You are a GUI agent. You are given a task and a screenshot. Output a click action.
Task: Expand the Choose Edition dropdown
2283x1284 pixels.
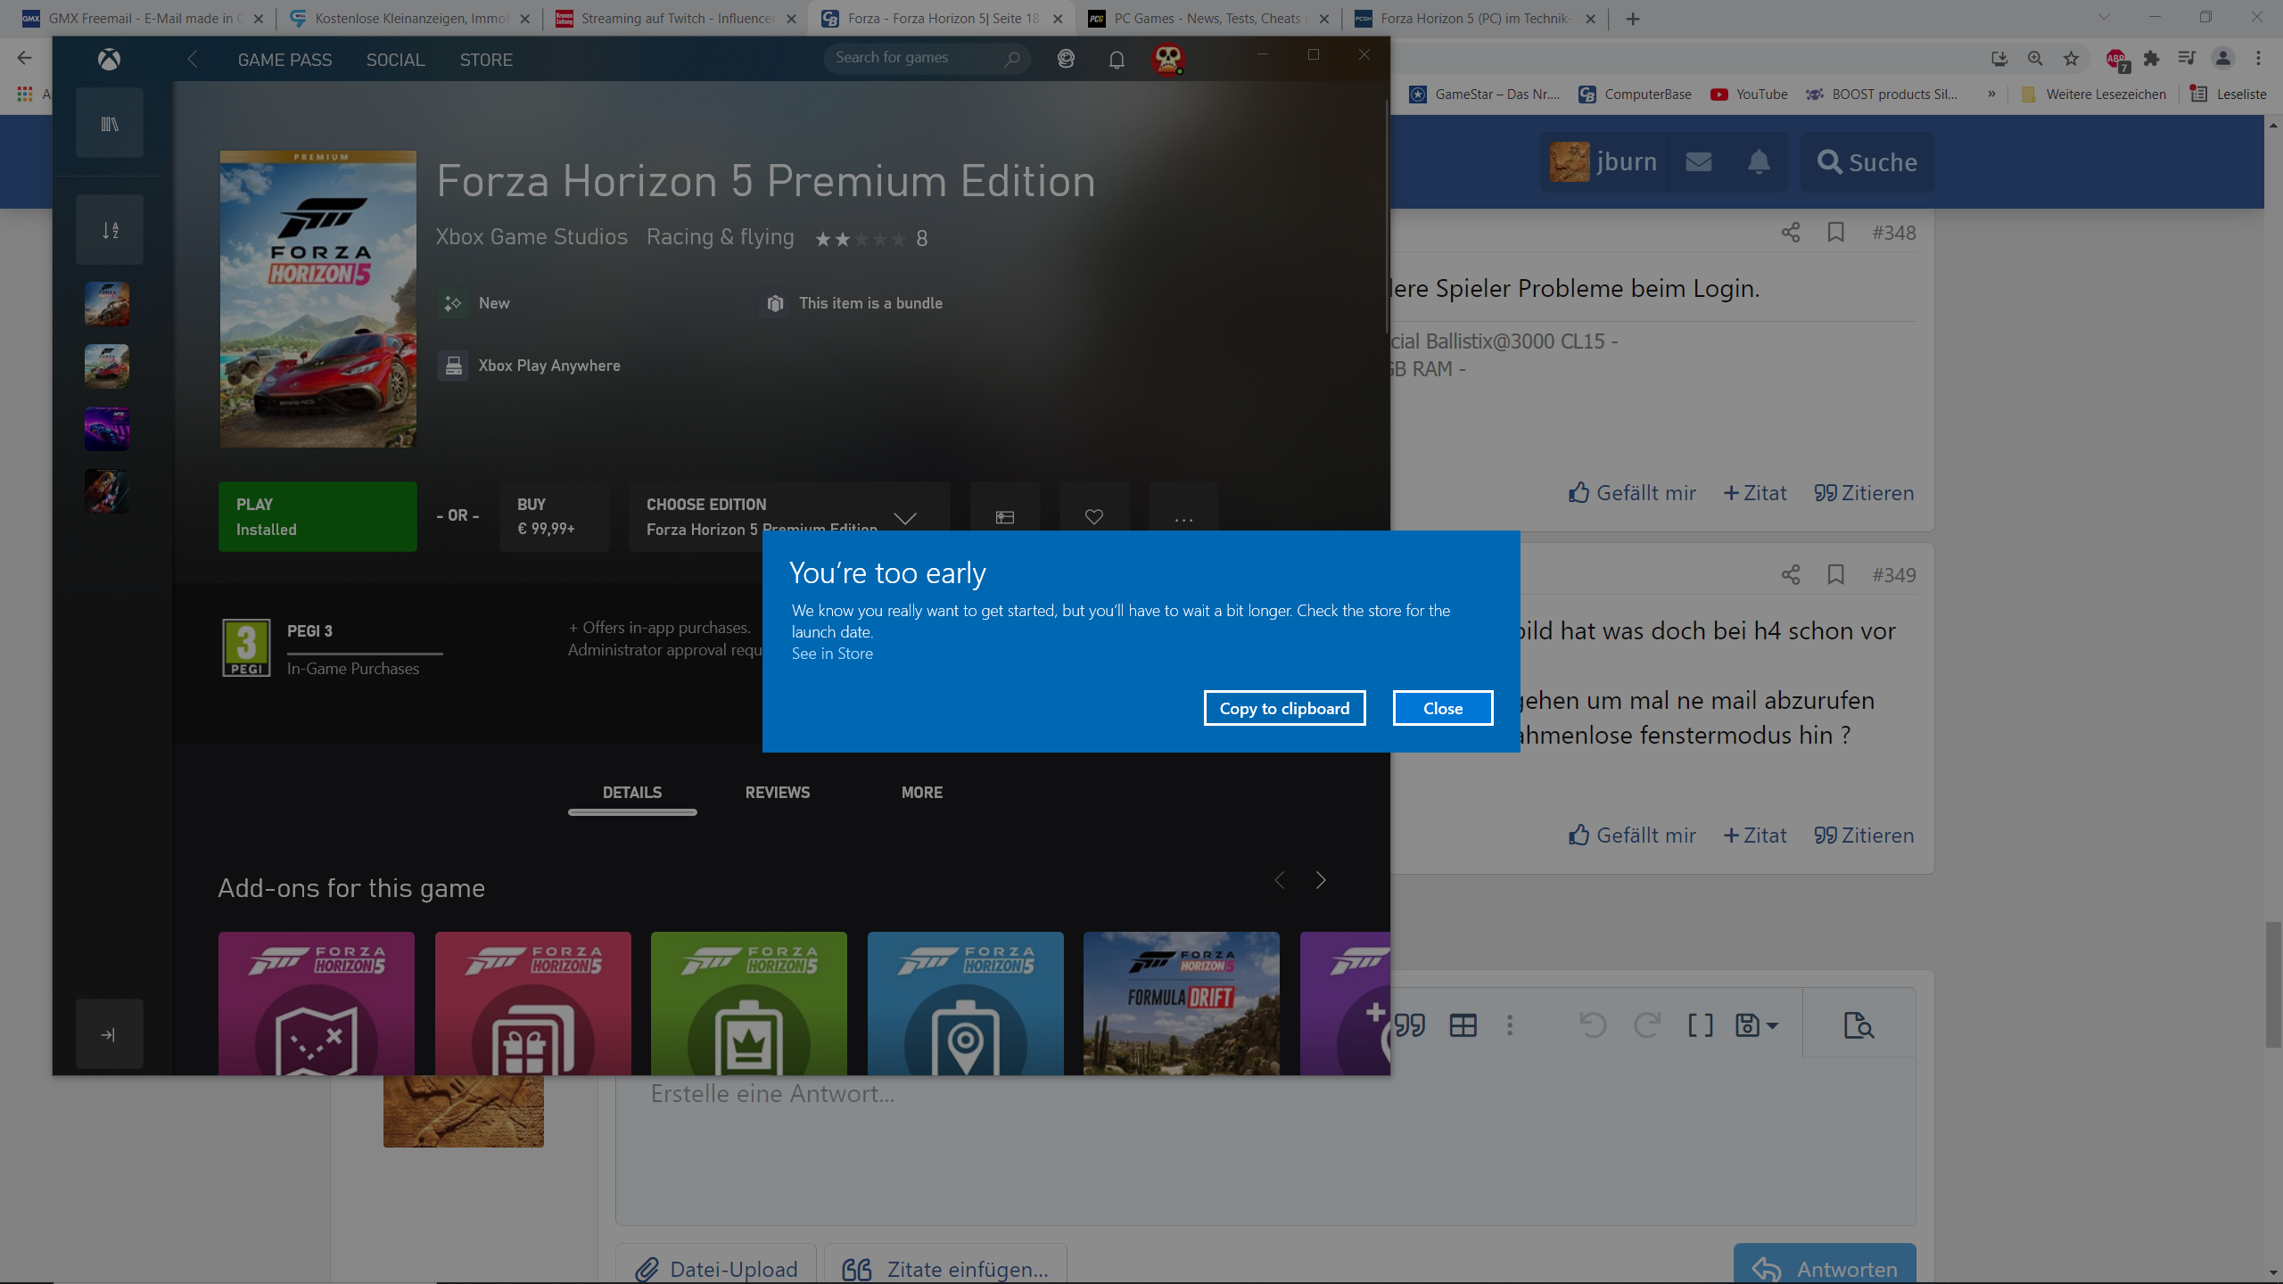(905, 518)
